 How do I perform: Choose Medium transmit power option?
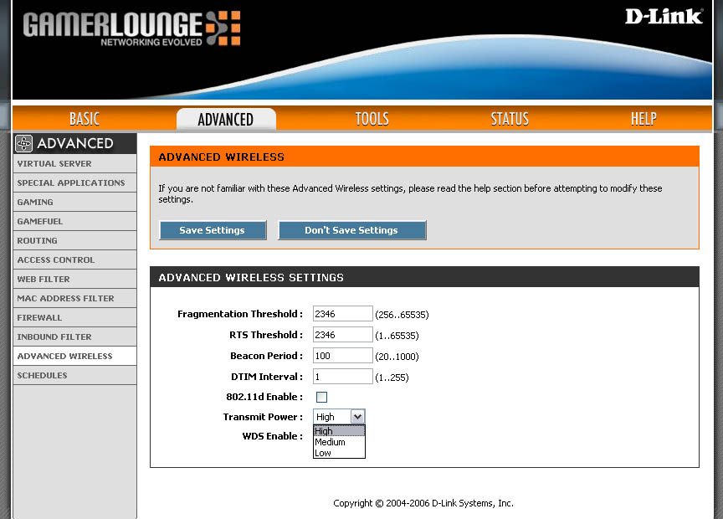(x=339, y=442)
